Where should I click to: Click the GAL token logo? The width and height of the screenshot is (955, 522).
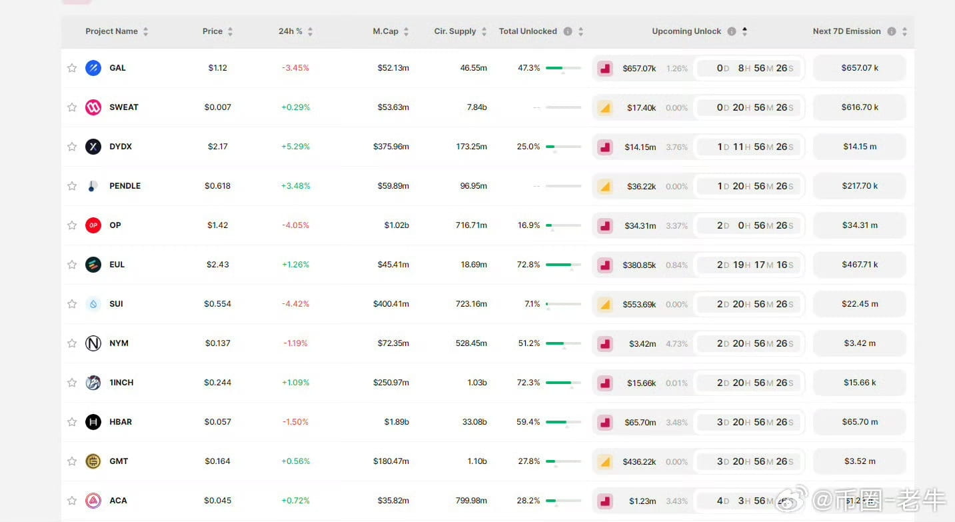[x=93, y=67]
